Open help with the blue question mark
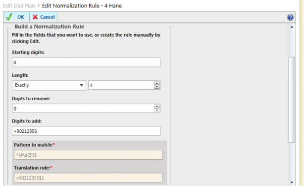304x186 pixels. 290,17
